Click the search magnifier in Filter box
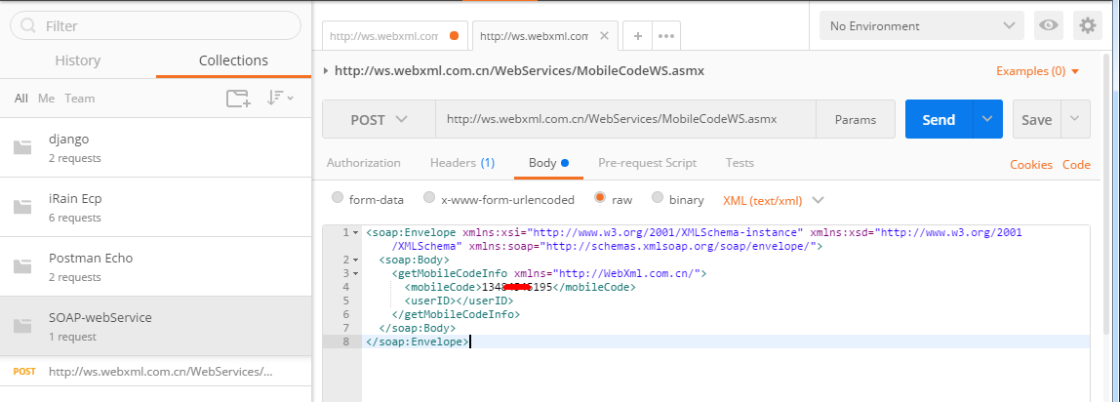Screen dimensions: 1120x402 pyautogui.click(x=28, y=25)
